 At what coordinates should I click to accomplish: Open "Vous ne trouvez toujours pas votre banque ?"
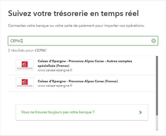58,112
